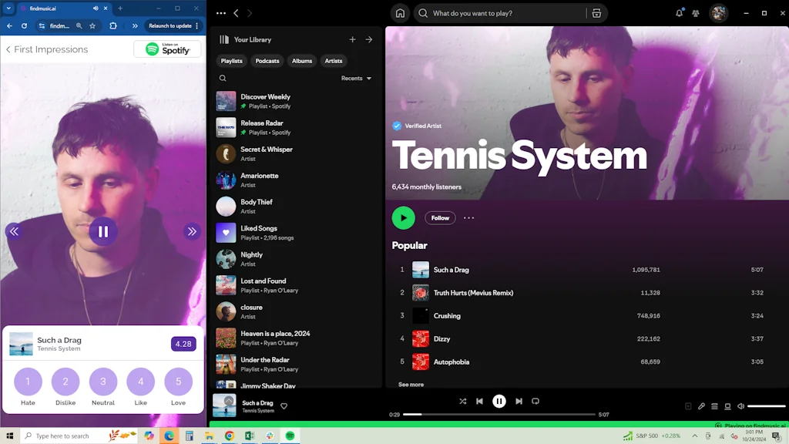The height and width of the screenshot is (444, 789).
Task: Click the Browse icon beside the search bar
Action: click(596, 12)
